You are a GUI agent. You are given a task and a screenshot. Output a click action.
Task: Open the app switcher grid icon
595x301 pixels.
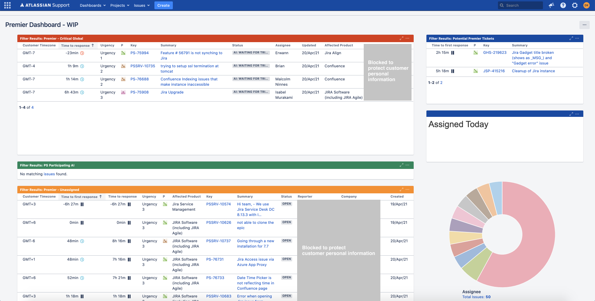pyautogui.click(x=7, y=5)
